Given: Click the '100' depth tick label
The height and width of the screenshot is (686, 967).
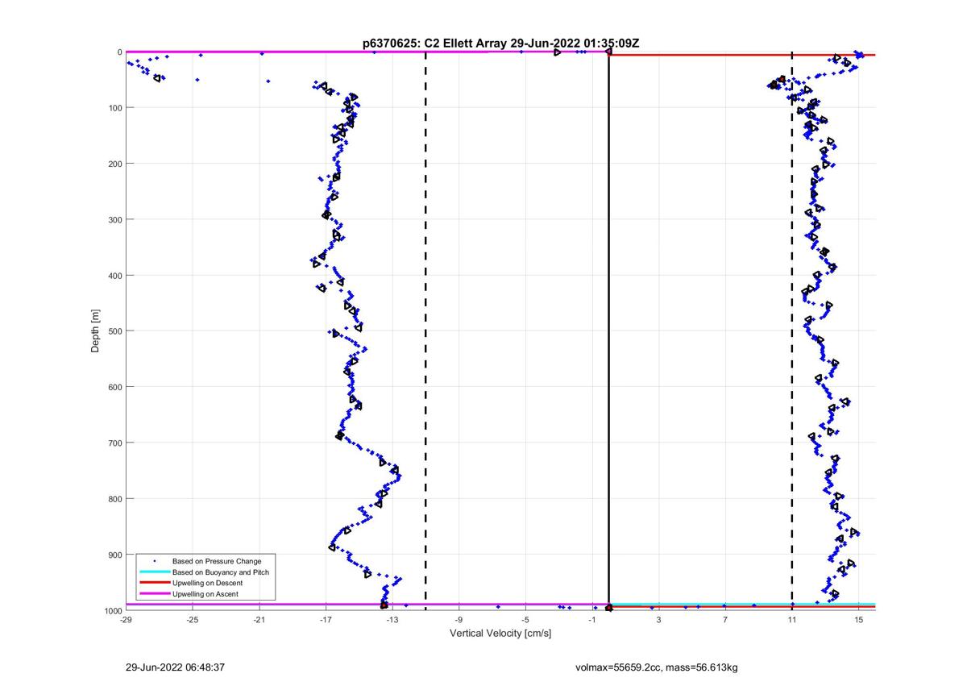Looking at the screenshot, I should coord(114,108).
